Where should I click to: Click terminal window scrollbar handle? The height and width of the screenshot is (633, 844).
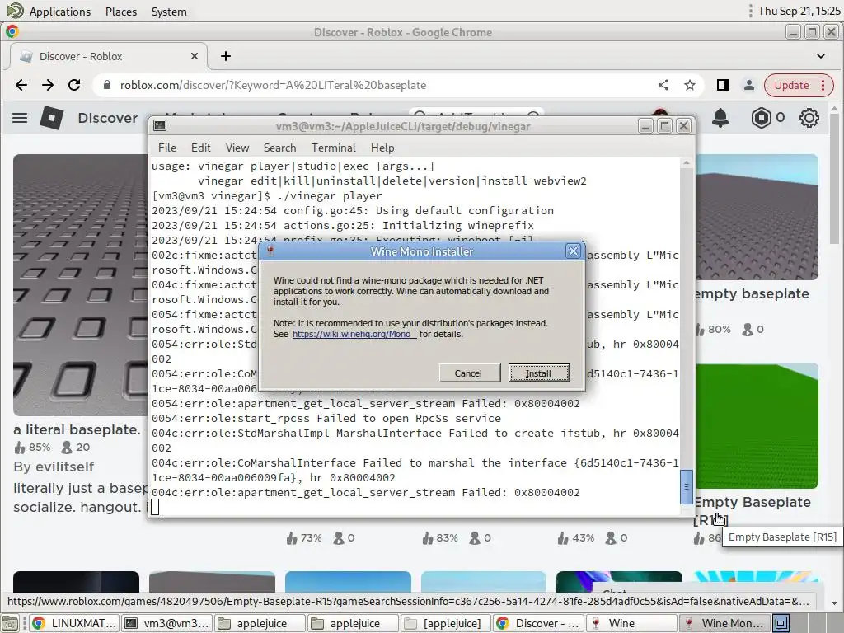pos(686,486)
